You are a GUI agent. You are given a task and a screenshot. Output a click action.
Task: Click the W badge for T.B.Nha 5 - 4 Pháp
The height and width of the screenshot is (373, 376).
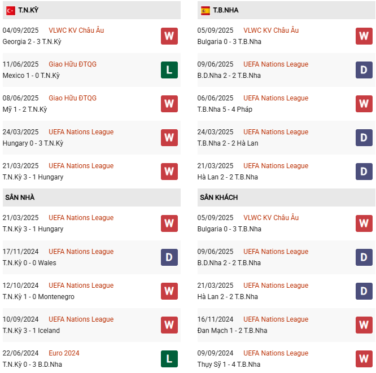pyautogui.click(x=364, y=104)
